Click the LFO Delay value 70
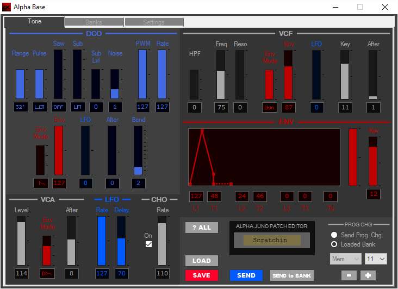Screen dimensions: 398x289 coord(122,274)
